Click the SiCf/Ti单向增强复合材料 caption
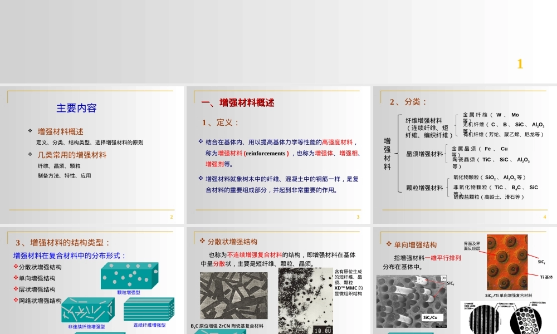Image resolution: width=557 pixels, height=334 pixels. [509, 295]
